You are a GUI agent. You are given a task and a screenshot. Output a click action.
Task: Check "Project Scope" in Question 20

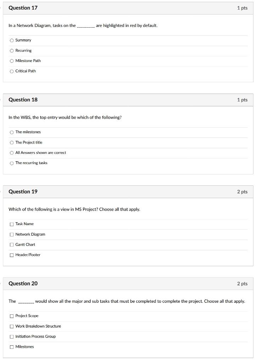[12, 315]
